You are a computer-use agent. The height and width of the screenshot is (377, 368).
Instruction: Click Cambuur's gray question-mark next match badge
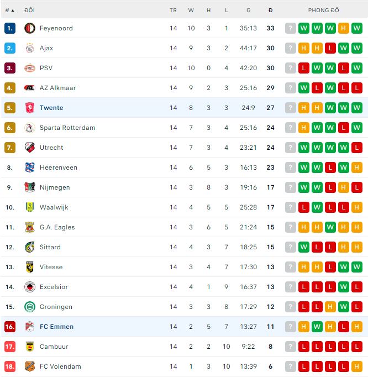click(x=291, y=347)
